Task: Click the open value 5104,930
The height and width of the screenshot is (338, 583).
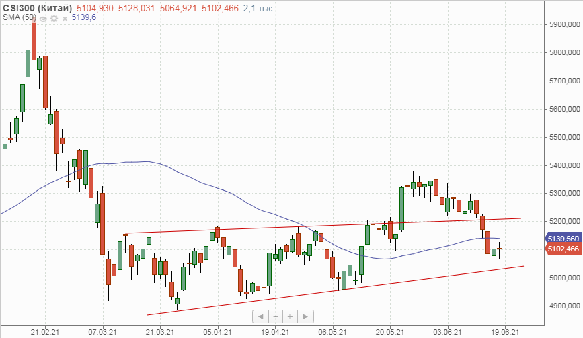Action: click(95, 8)
